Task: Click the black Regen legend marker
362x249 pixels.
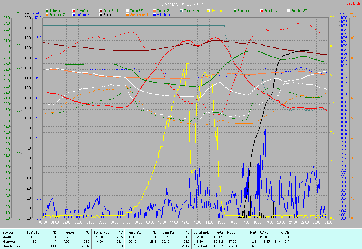Action: (101, 15)
